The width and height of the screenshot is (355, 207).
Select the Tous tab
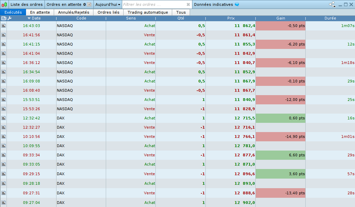[x=181, y=12]
